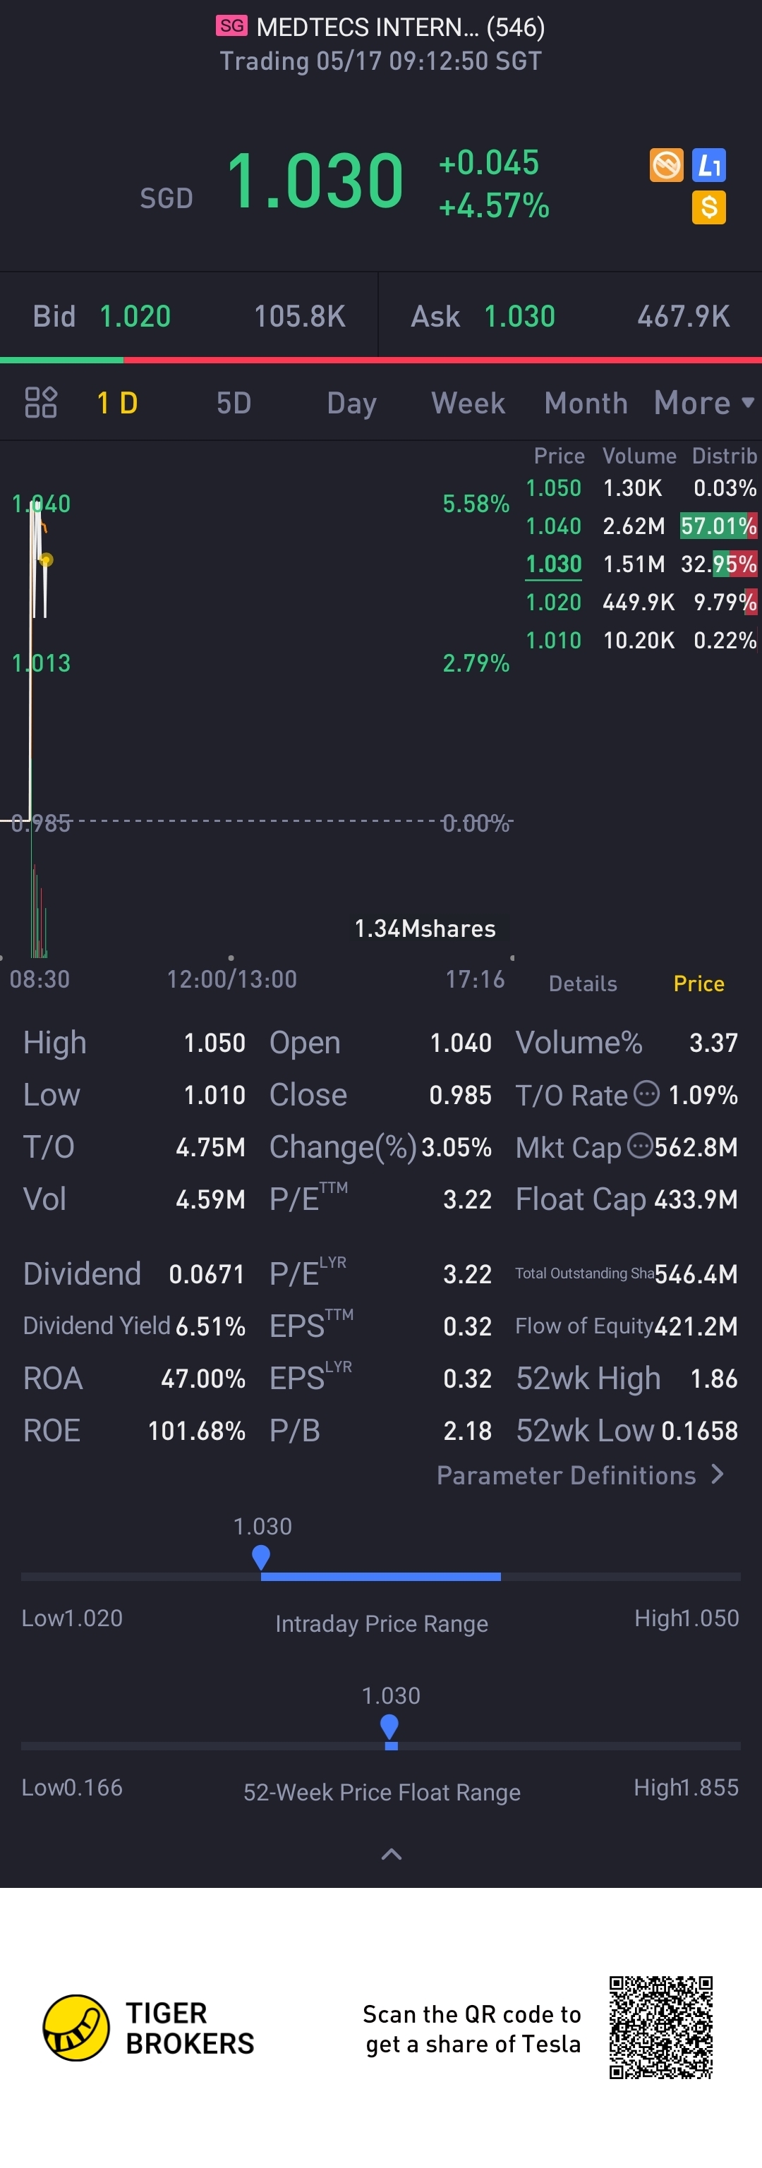Open the chart layout grid icon
Screen dimensions: 762x2168
pyautogui.click(x=40, y=402)
